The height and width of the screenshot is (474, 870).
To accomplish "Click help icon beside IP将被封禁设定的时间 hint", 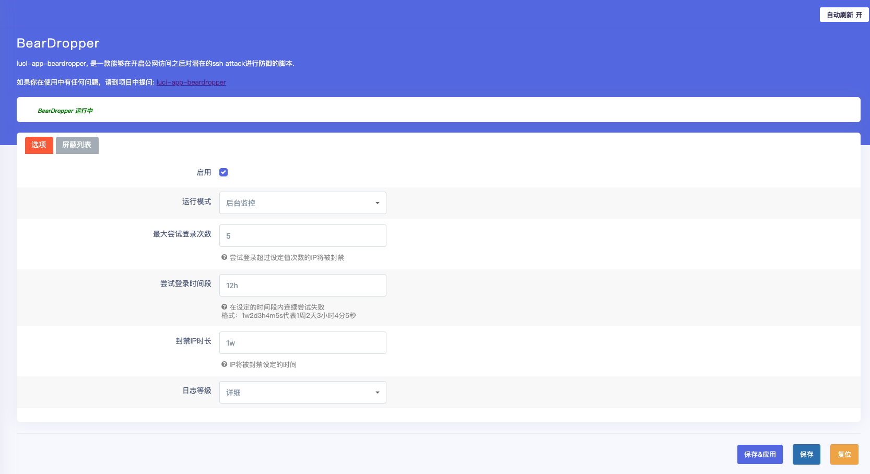I will pyautogui.click(x=224, y=364).
